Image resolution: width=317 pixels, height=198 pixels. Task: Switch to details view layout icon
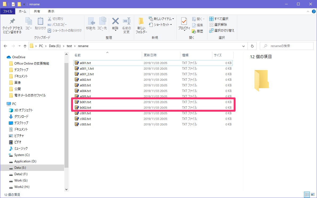(x=307, y=195)
